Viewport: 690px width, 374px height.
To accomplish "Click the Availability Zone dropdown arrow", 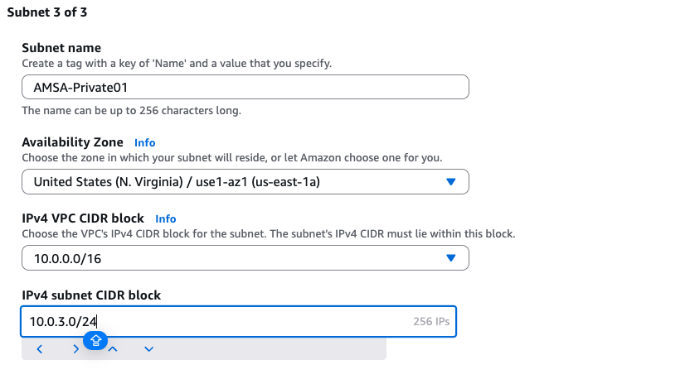I will pyautogui.click(x=451, y=182).
